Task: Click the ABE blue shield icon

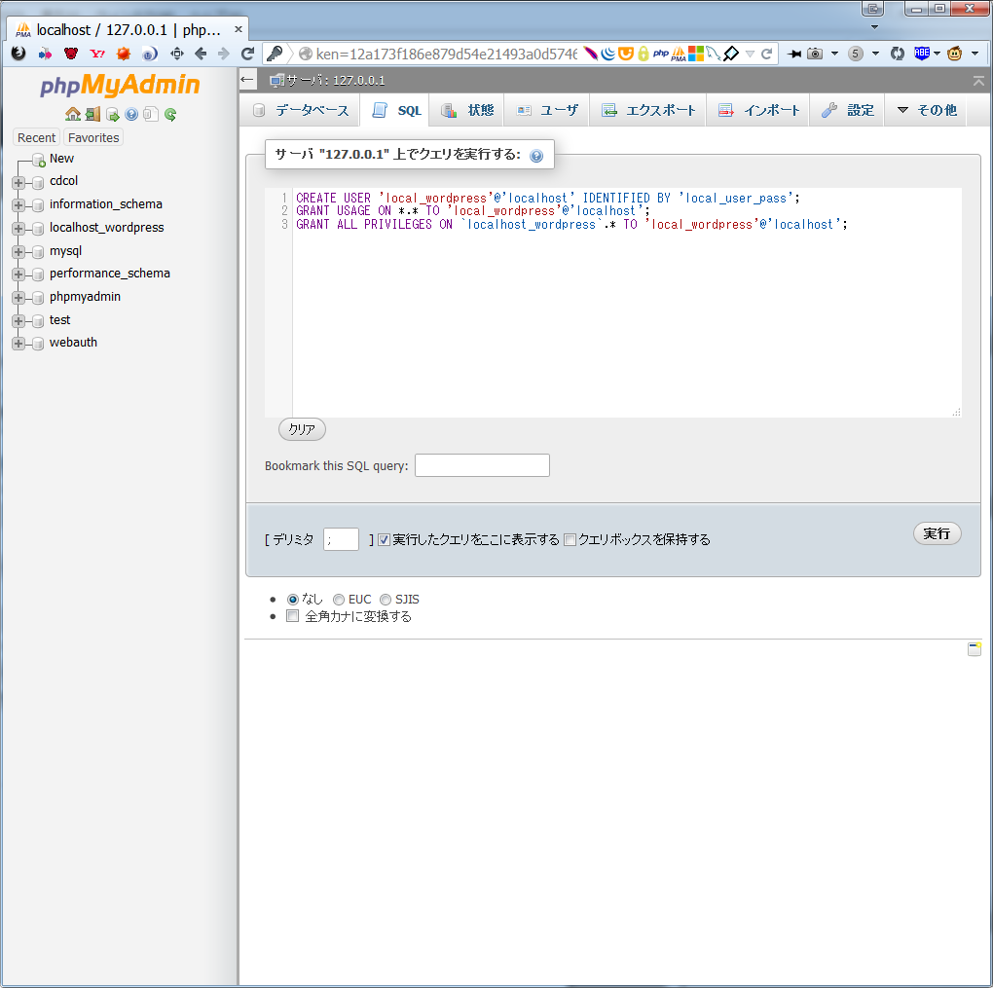Action: point(922,54)
